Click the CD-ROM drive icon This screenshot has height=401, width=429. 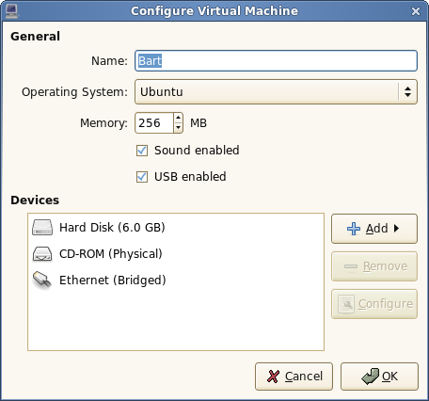click(x=42, y=254)
